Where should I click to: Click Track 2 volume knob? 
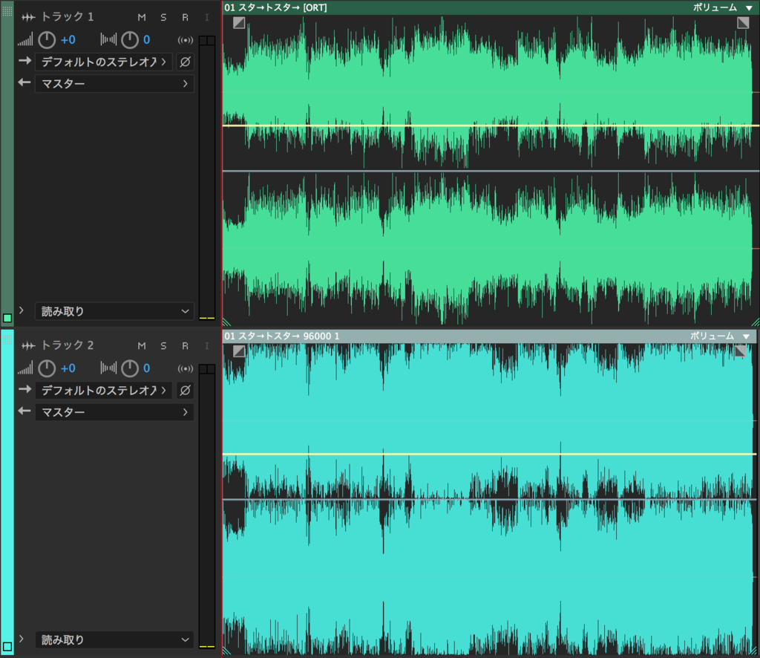(x=47, y=368)
